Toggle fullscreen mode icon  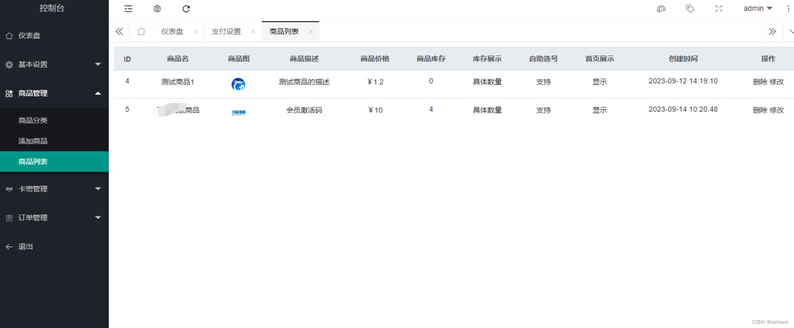[x=719, y=9]
